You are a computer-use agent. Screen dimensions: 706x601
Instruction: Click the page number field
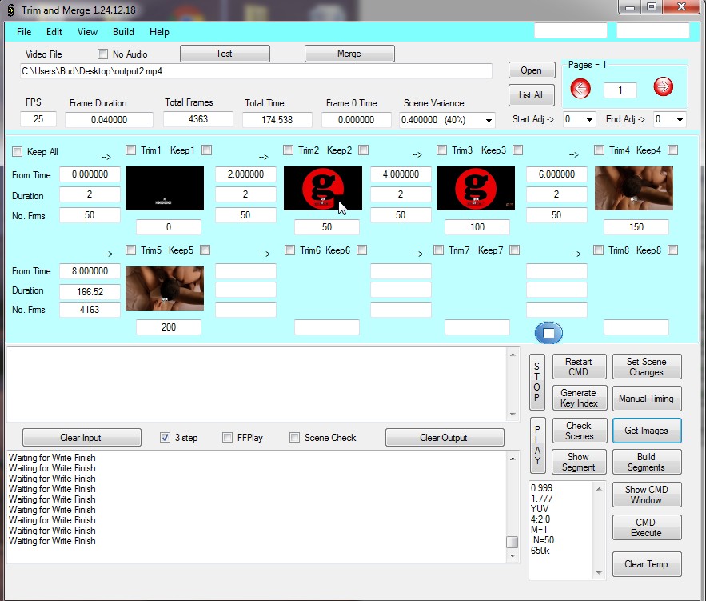coord(620,90)
